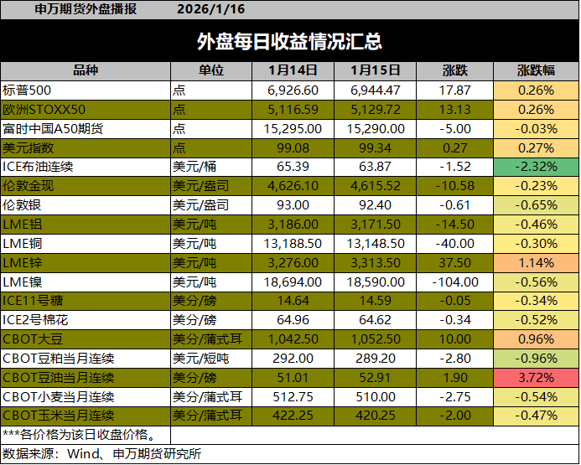Select value 6,944.47 for 标普500
The image size is (581, 465).
coord(376,90)
